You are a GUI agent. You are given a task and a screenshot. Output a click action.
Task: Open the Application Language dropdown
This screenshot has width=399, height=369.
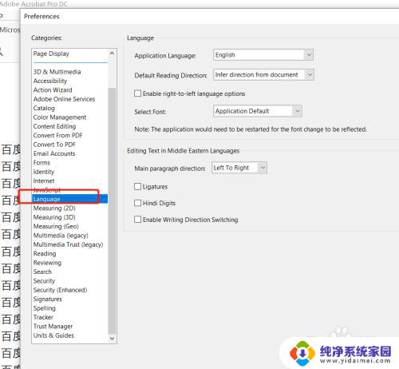coord(263,55)
